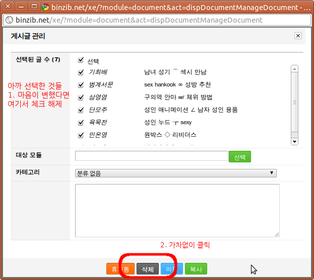314x280 pixels.
Task: Click the 카테고리 label
Action: point(28,172)
